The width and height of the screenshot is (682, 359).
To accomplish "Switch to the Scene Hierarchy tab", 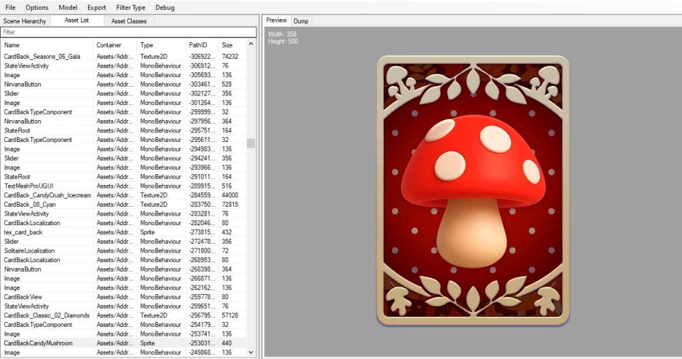I will tap(25, 21).
